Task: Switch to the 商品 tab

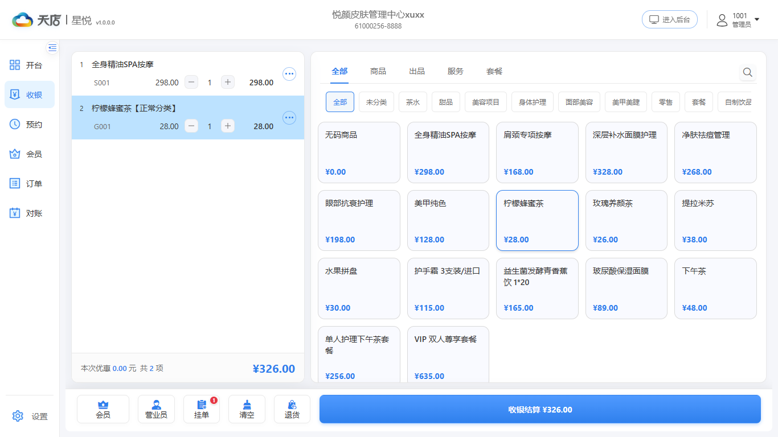Action: pyautogui.click(x=378, y=71)
